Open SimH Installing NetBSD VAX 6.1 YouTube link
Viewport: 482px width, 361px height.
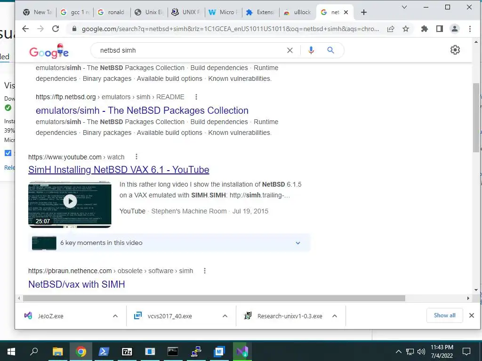tap(119, 170)
